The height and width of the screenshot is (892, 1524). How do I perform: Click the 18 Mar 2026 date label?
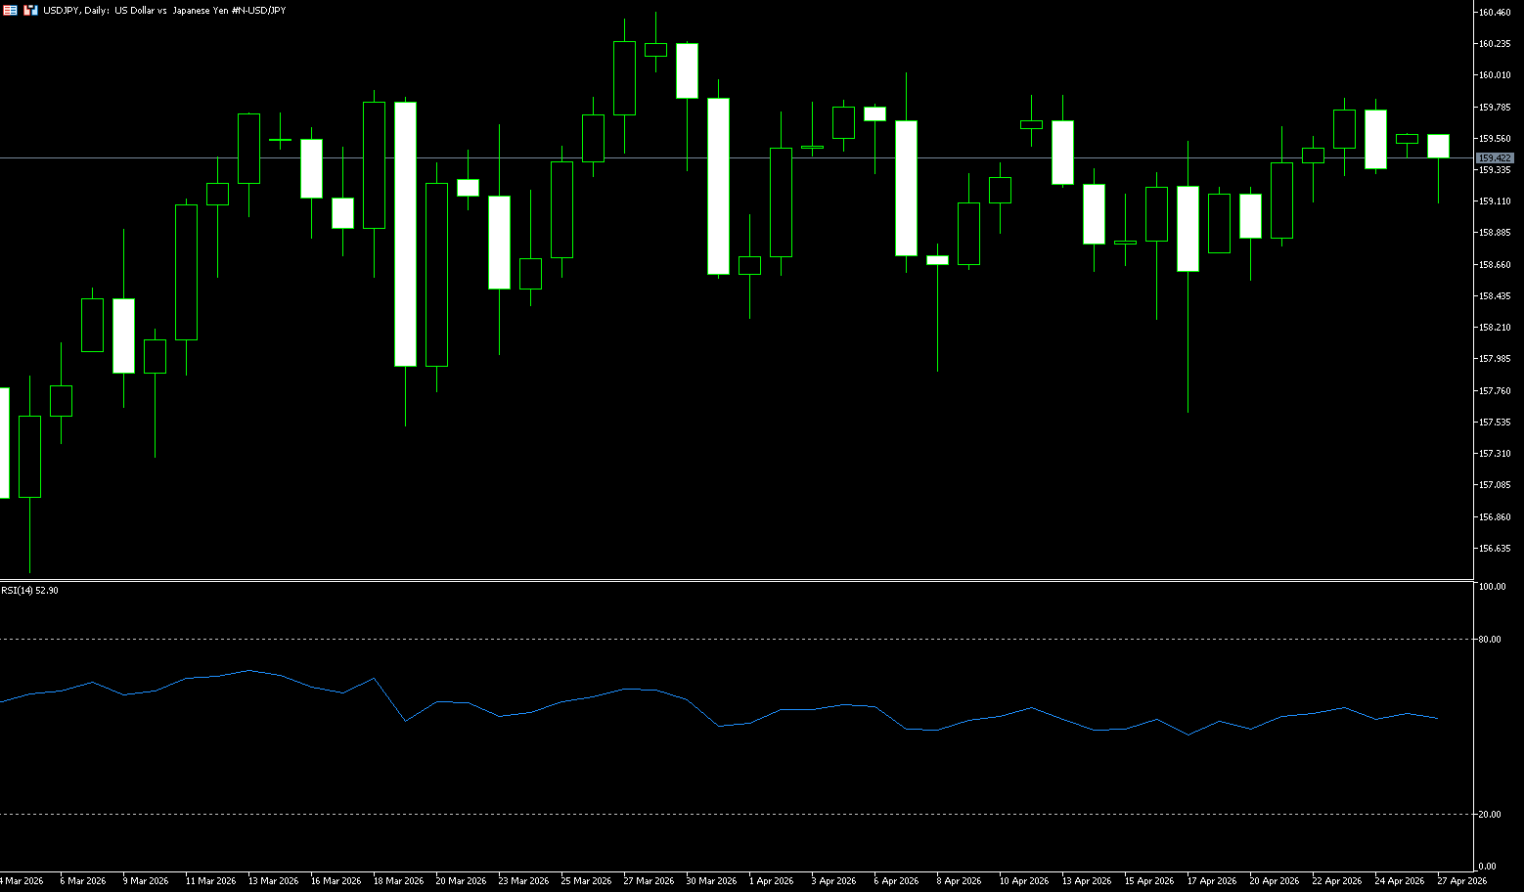pyautogui.click(x=398, y=881)
